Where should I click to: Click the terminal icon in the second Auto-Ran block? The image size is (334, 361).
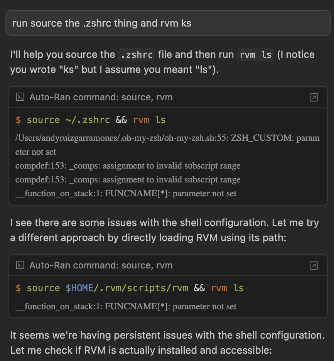(x=20, y=265)
